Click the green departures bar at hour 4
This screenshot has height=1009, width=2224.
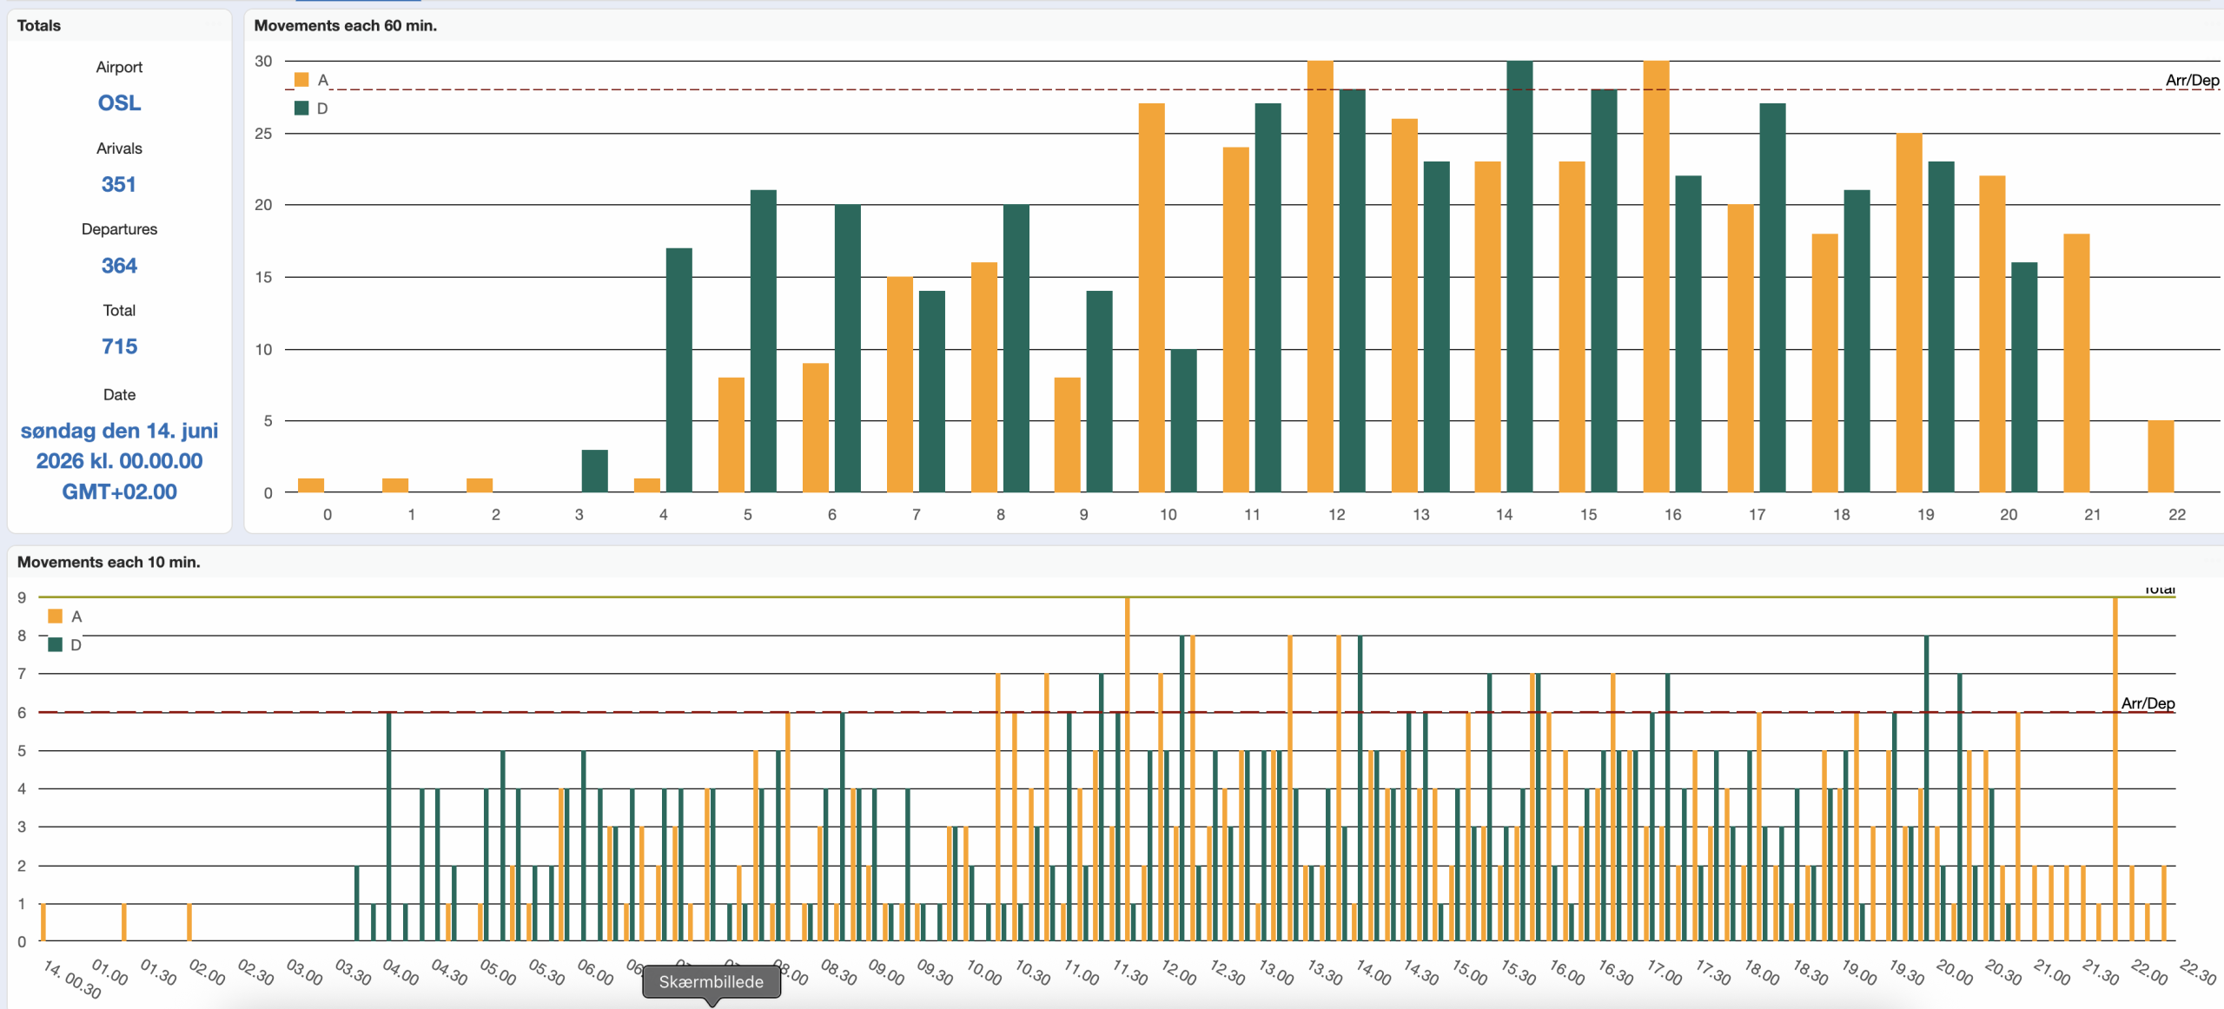pyautogui.click(x=678, y=371)
